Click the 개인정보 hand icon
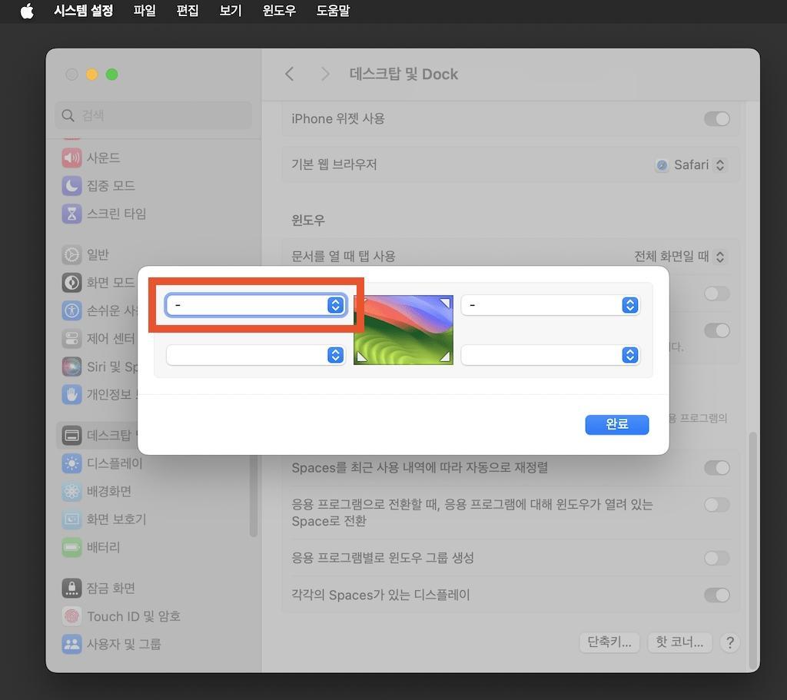787x700 pixels. click(71, 394)
